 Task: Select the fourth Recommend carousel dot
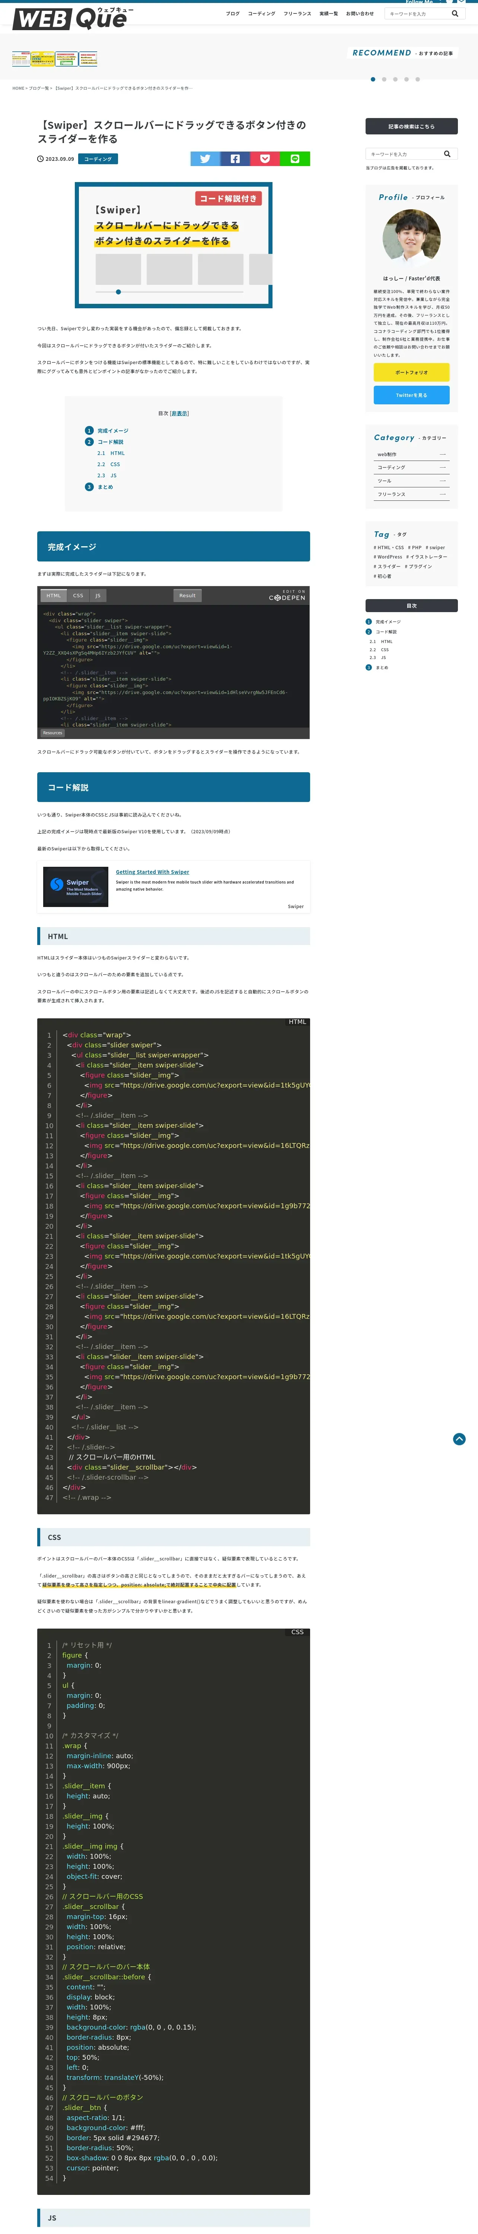coord(406,79)
